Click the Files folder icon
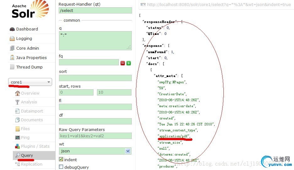 pos(18,129)
